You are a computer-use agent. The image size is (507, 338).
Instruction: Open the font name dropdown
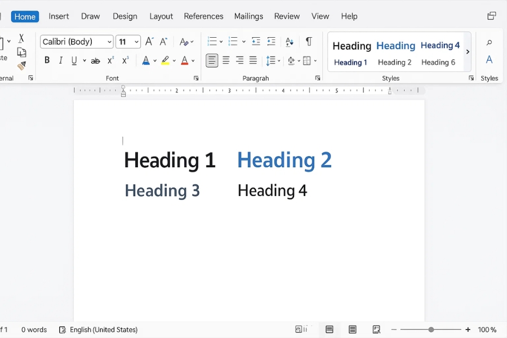click(x=109, y=41)
